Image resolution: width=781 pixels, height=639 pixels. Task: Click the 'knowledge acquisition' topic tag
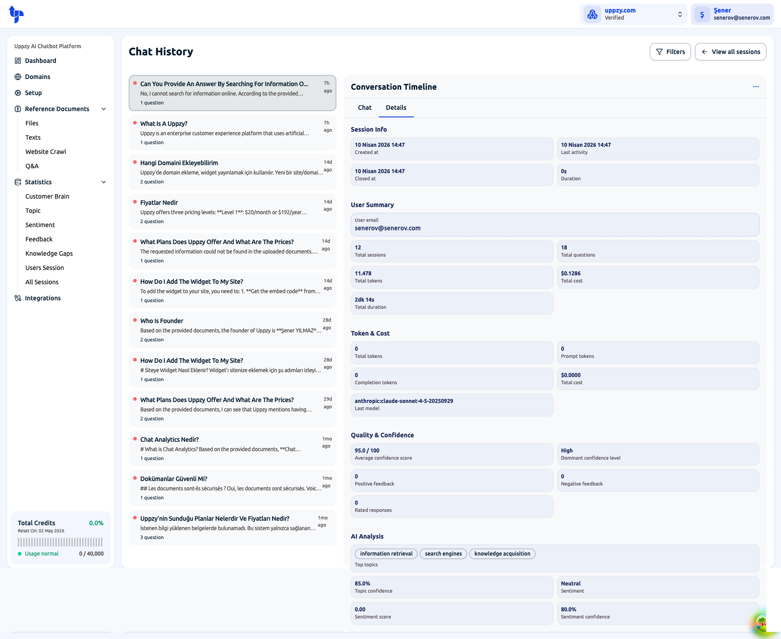(x=502, y=554)
